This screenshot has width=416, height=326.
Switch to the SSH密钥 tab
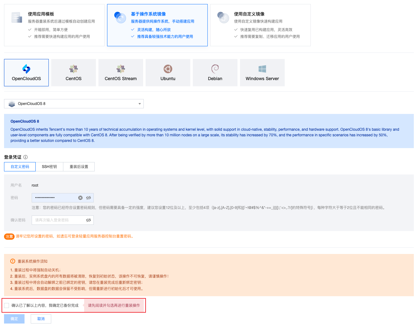pos(49,167)
